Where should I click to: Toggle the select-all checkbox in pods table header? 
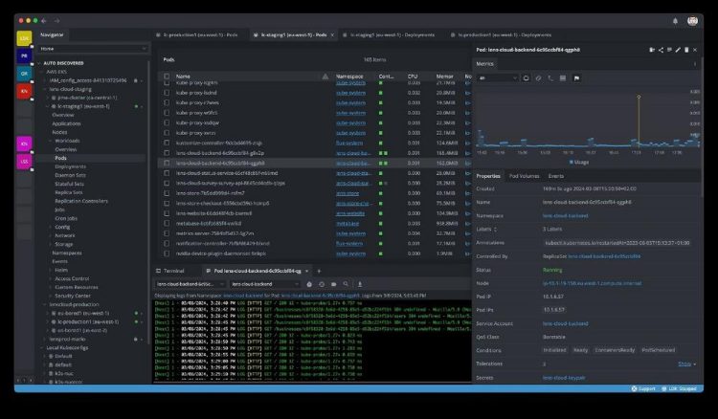(167, 76)
